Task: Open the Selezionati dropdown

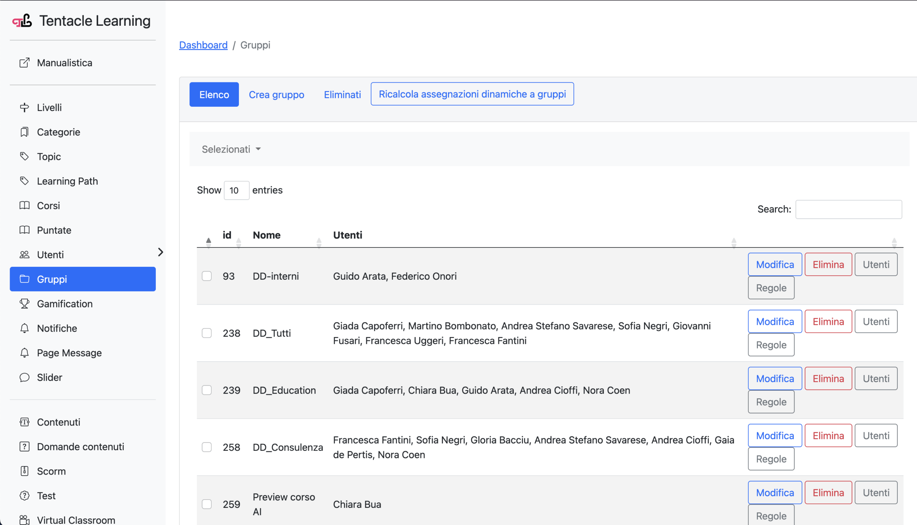Action: click(231, 149)
